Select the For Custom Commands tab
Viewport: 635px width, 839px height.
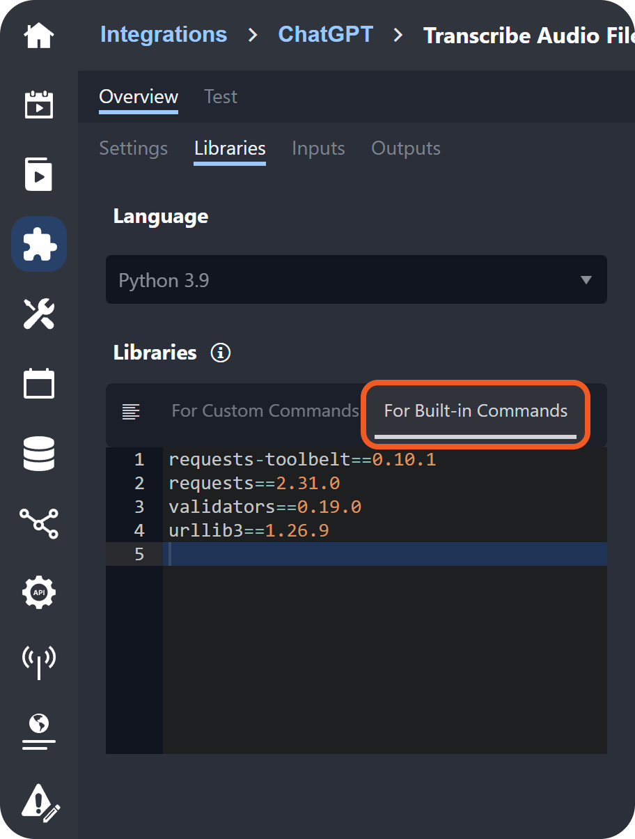click(x=265, y=411)
